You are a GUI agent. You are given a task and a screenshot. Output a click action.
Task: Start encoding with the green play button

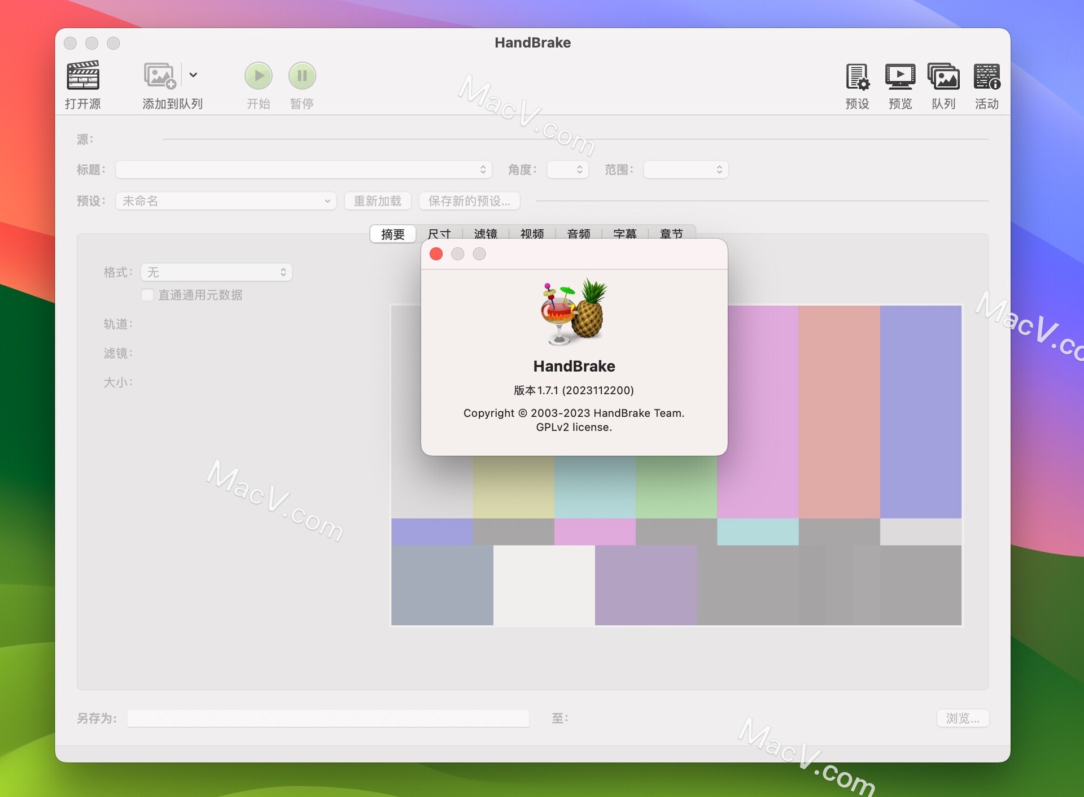259,76
